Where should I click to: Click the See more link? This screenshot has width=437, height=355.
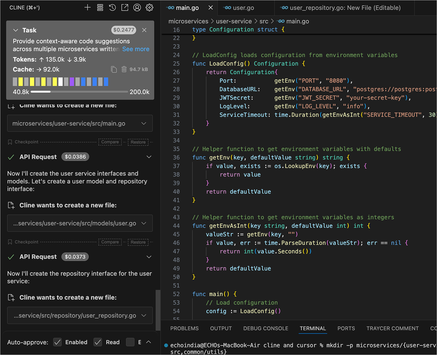pyautogui.click(x=136, y=49)
